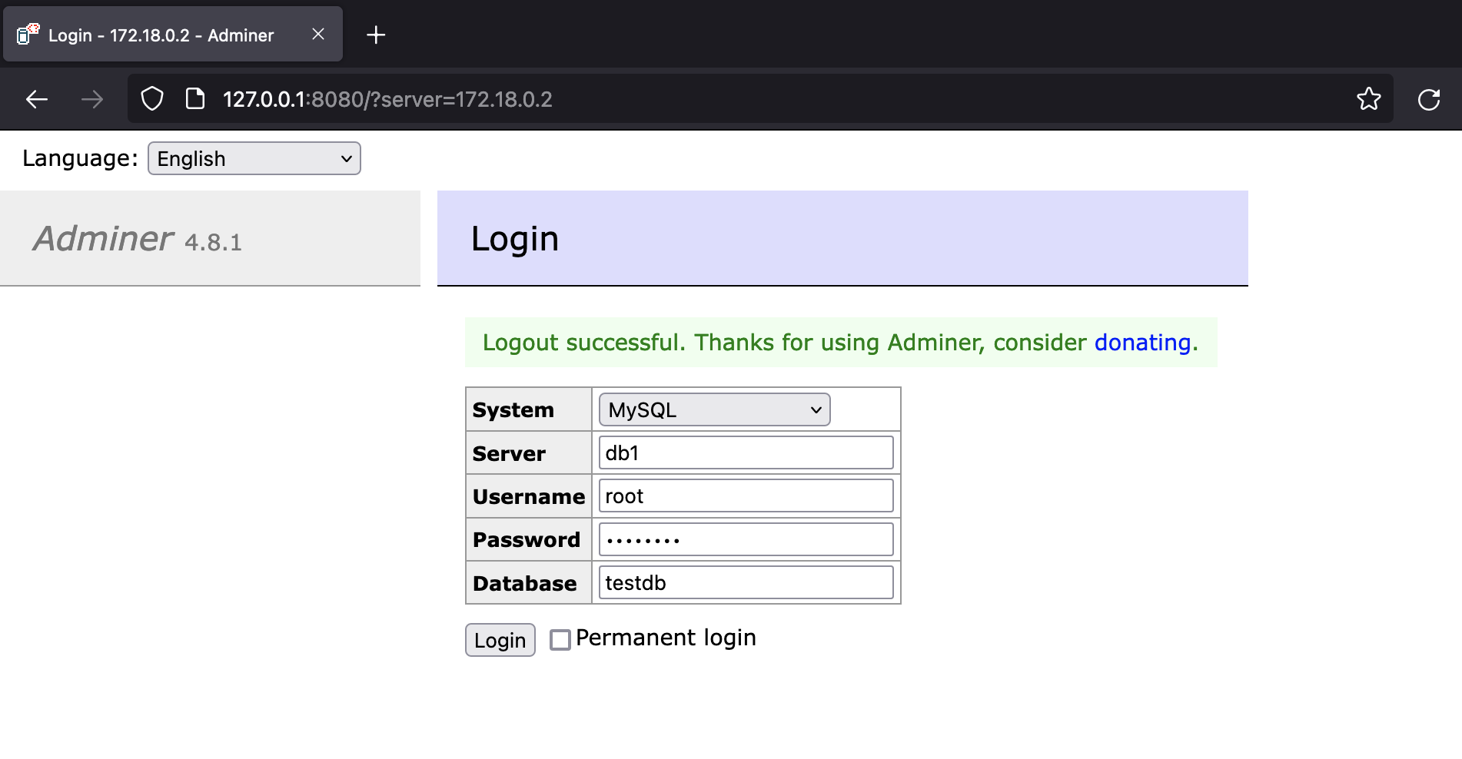Click inside the Password field
This screenshot has height=759, width=1462.
click(744, 539)
